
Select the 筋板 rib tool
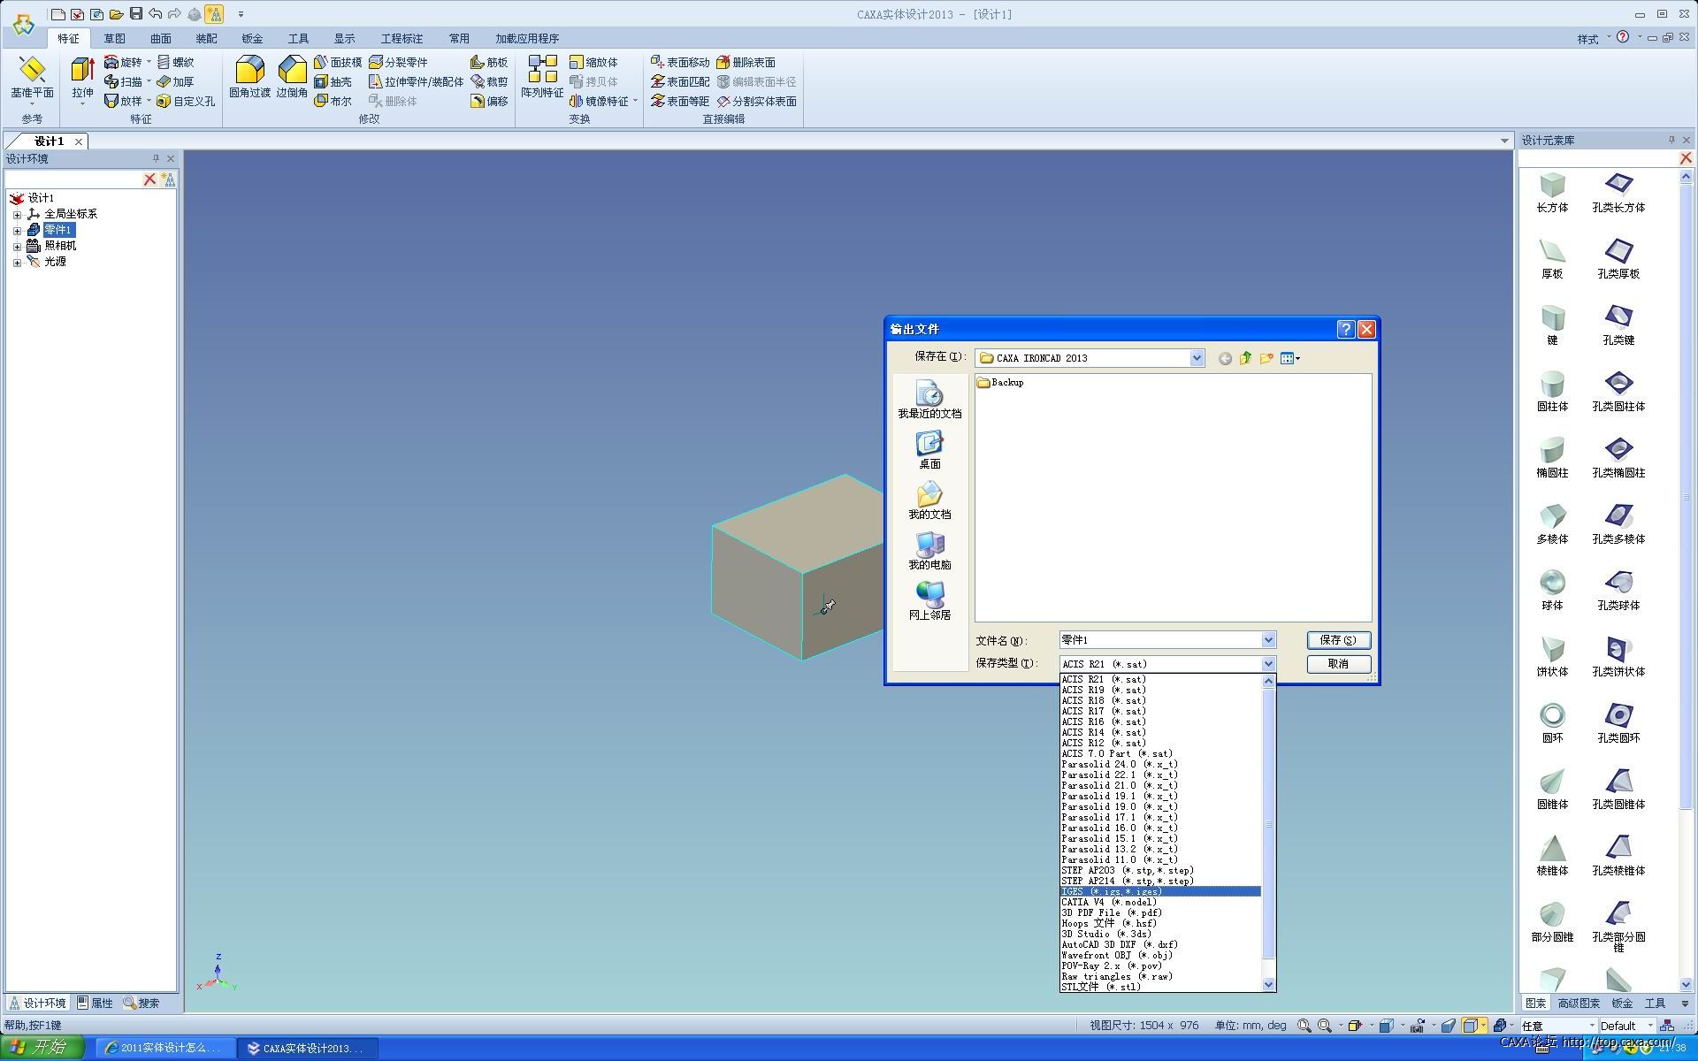point(489,62)
